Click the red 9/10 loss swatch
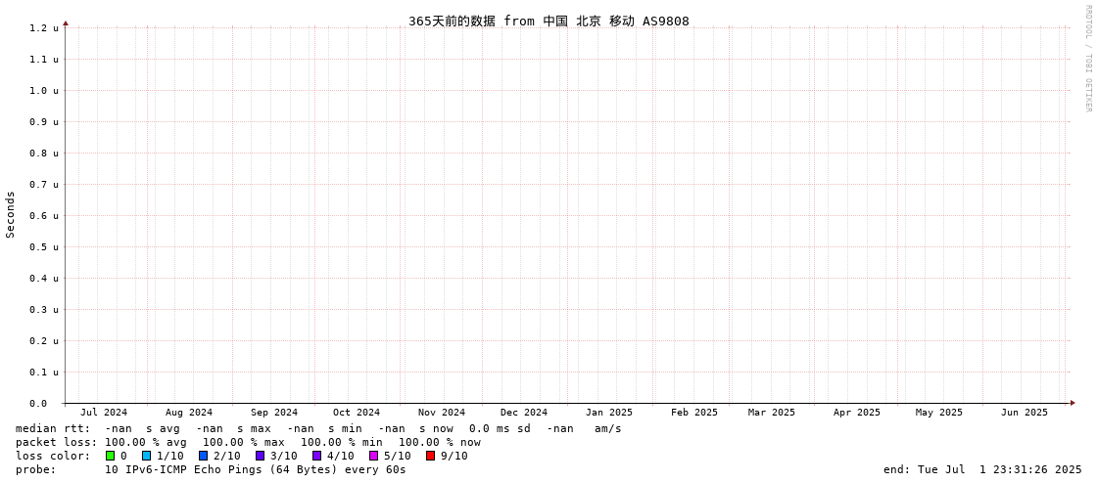The width and height of the screenshot is (1098, 483). 431,456
